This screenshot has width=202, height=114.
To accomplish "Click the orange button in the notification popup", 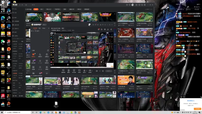I will (x=197, y=109).
